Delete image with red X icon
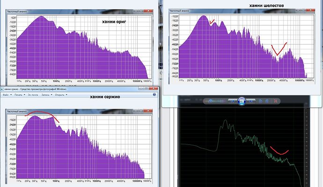The width and height of the screenshot is (323, 187). (x=275, y=101)
